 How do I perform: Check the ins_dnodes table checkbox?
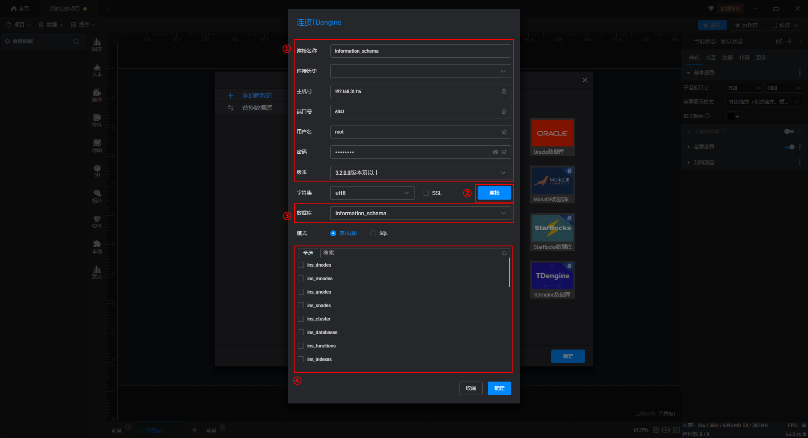coord(301,265)
